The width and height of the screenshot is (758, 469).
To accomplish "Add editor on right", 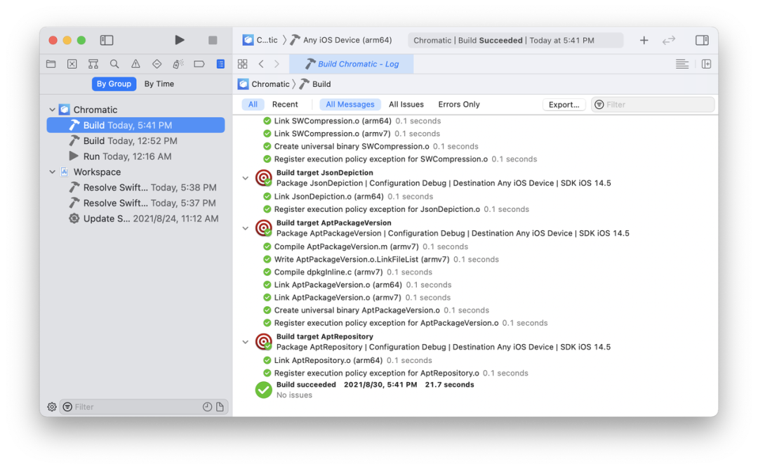I will coord(706,64).
